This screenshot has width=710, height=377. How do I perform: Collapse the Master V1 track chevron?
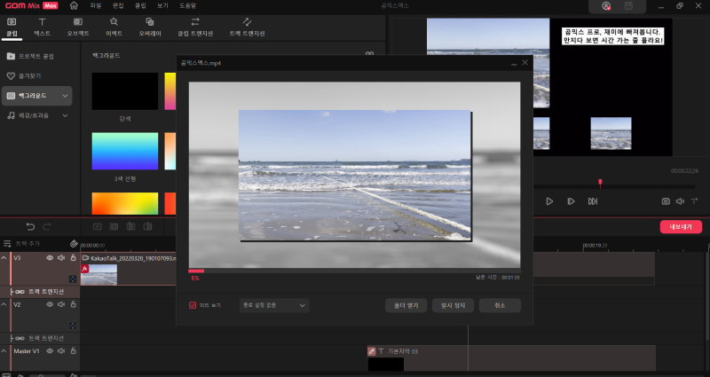click(4, 350)
